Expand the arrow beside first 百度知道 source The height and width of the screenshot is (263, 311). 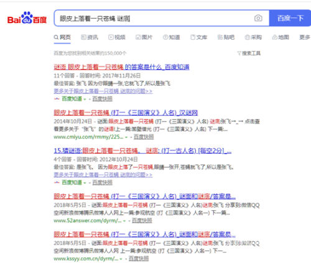[x=85, y=99]
